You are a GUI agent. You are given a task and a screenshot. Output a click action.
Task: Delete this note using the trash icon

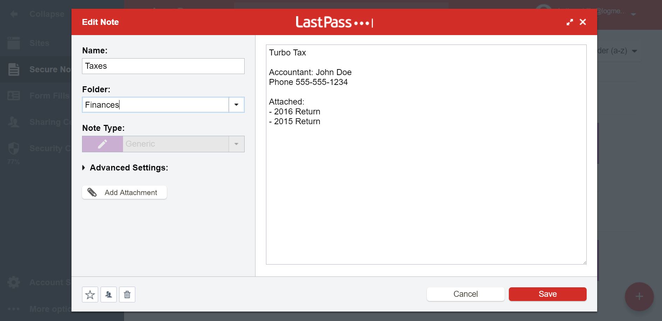(x=127, y=294)
